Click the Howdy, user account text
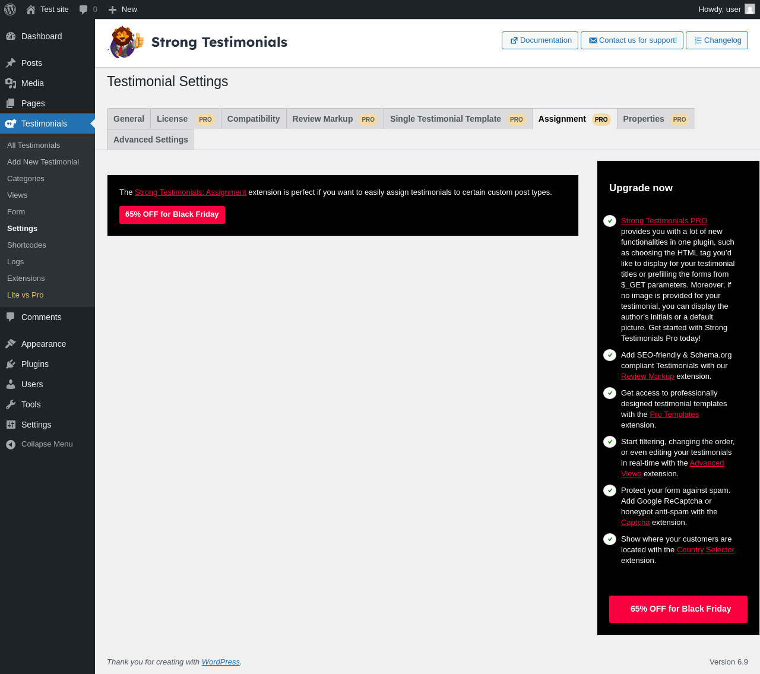Screen dimensions: 760x674 [720, 10]
